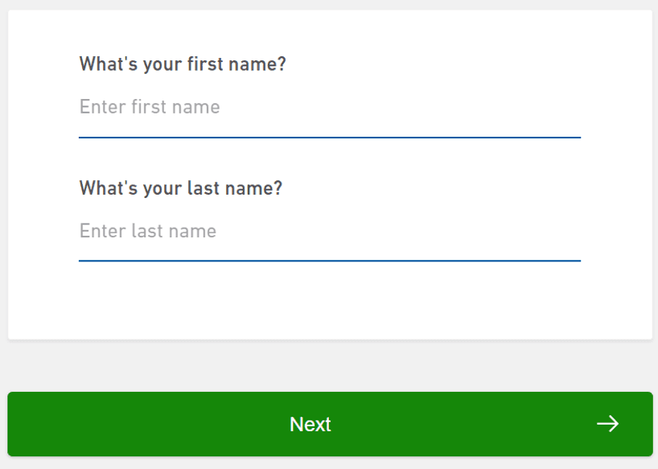Click the "Next" text label
658x469 pixels.
[310, 424]
